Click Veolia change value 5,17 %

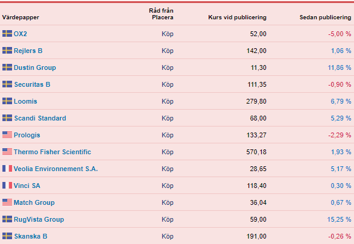[341, 169]
